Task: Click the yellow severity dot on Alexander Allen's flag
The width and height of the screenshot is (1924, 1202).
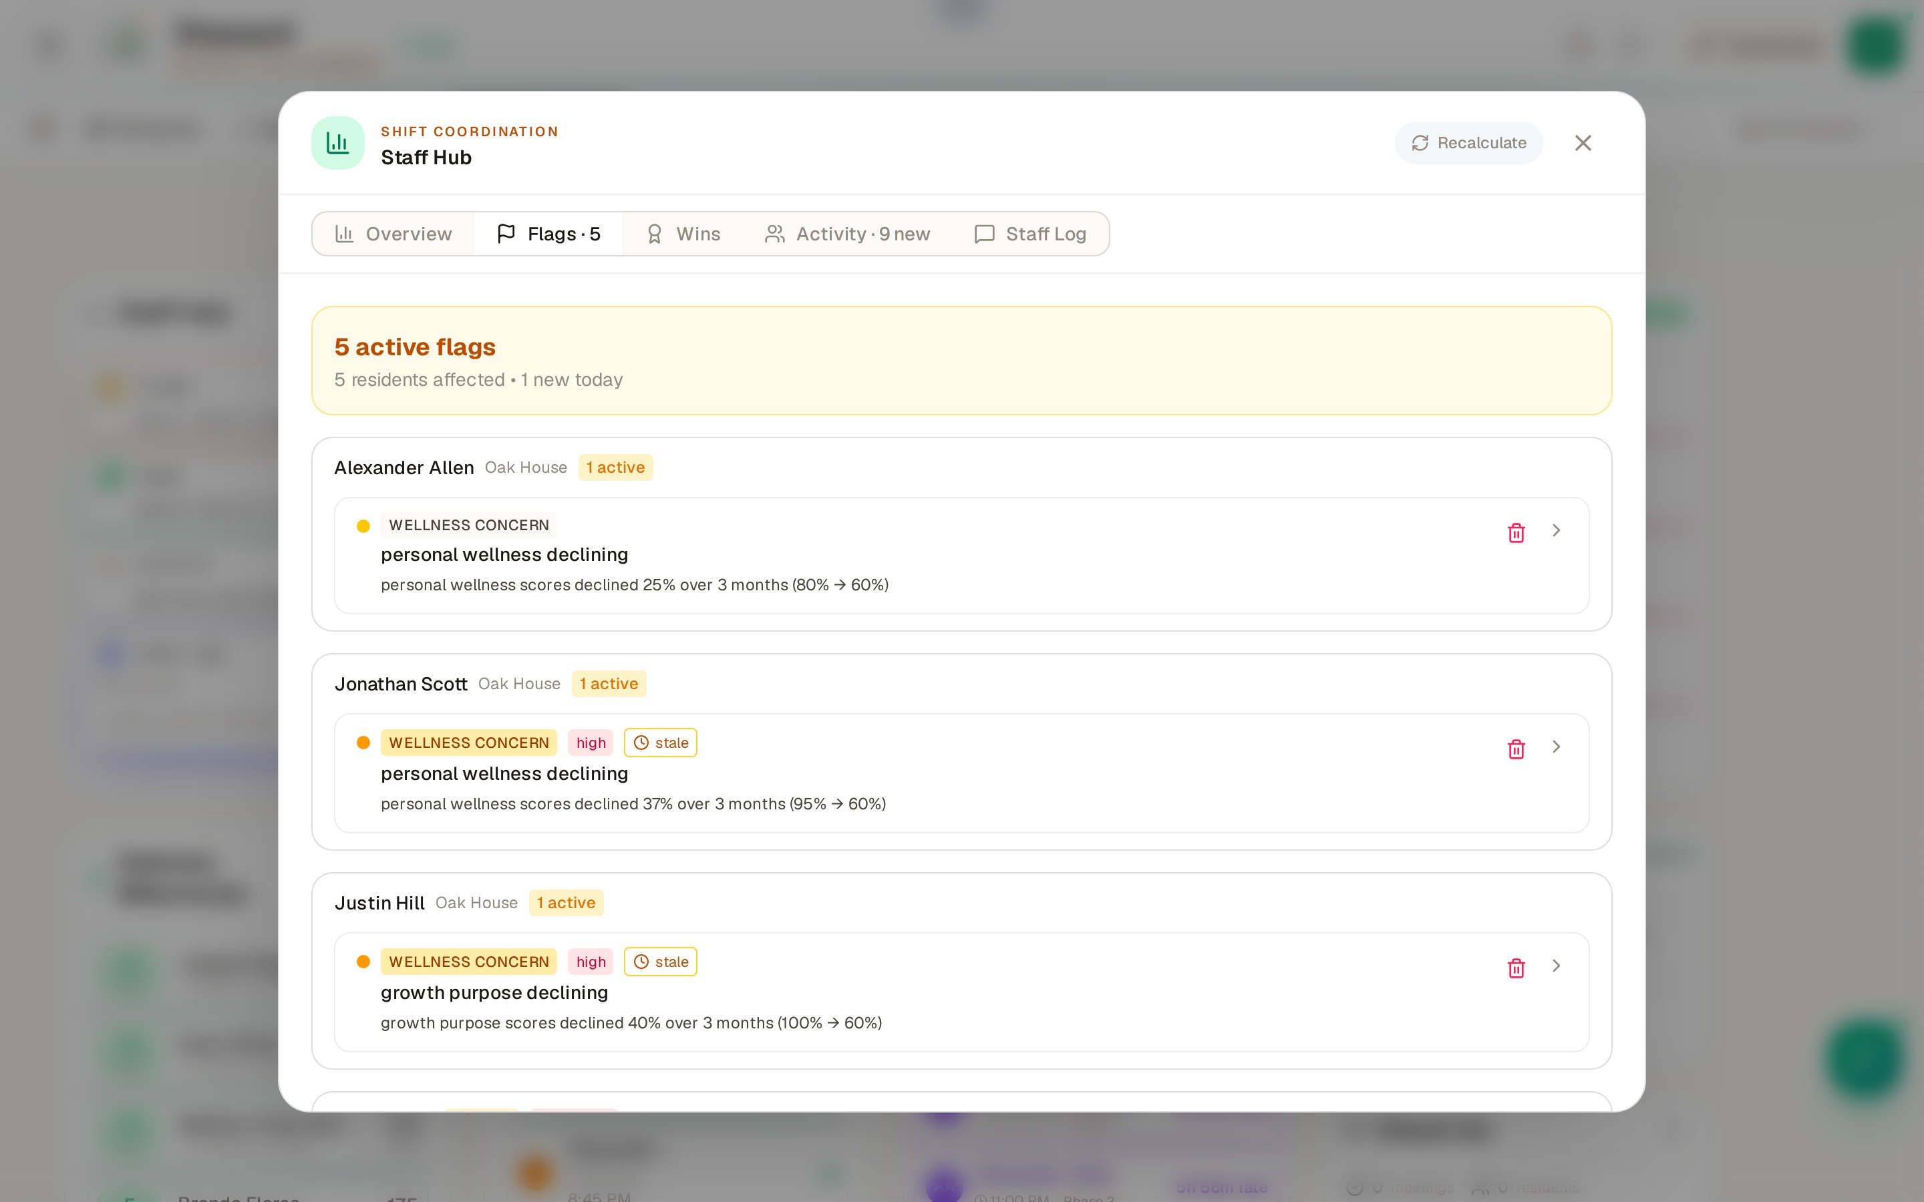Action: click(x=363, y=526)
